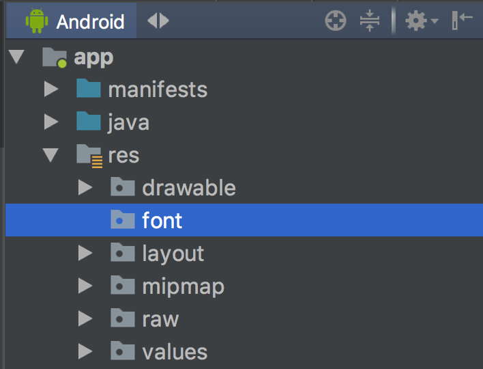Toggle the view switcher left-right arrows
483x369 pixels.
[158, 21]
